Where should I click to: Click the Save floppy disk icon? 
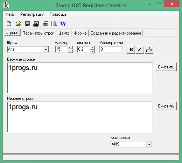point(27,24)
